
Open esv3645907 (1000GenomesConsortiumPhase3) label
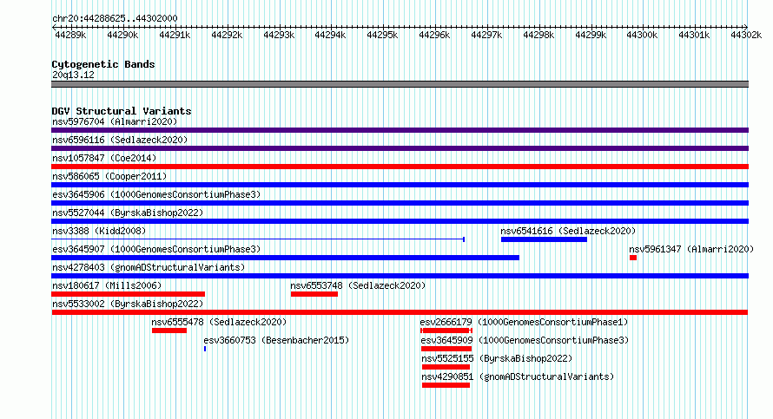156,249
